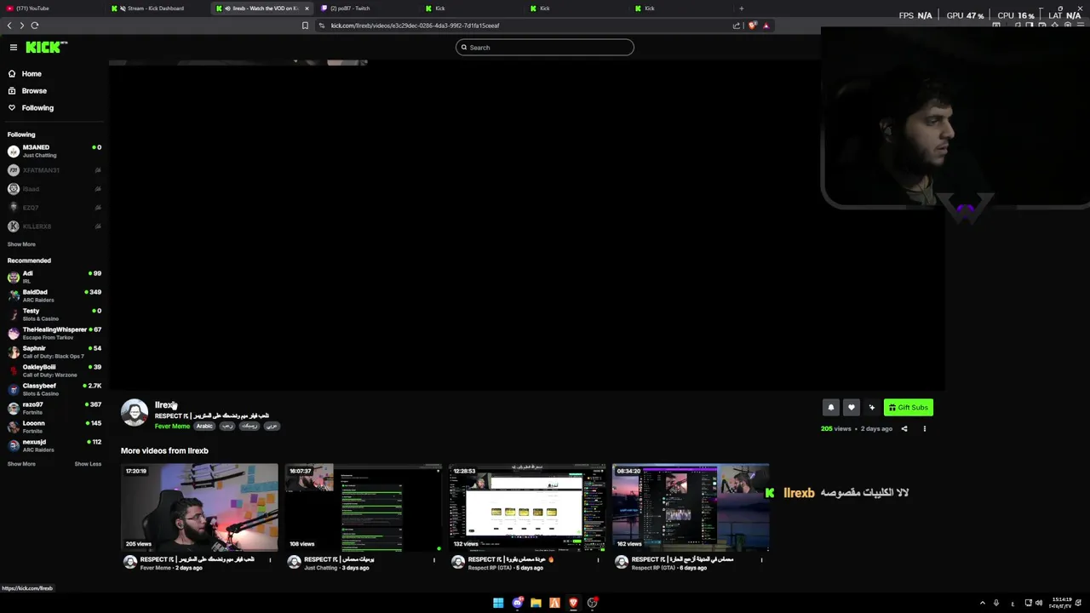Click the sparkle icon beside Gift Subs
Image resolution: width=1090 pixels, height=613 pixels.
click(x=871, y=408)
